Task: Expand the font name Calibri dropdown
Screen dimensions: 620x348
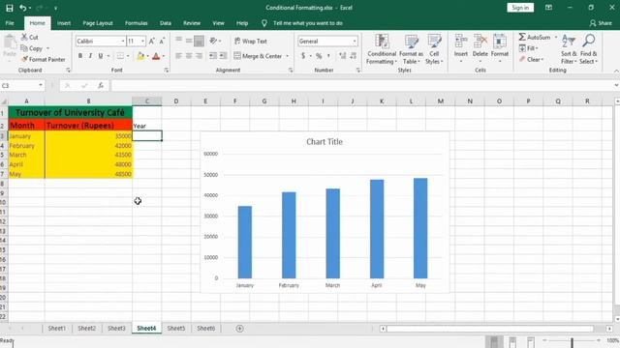Action: point(123,41)
